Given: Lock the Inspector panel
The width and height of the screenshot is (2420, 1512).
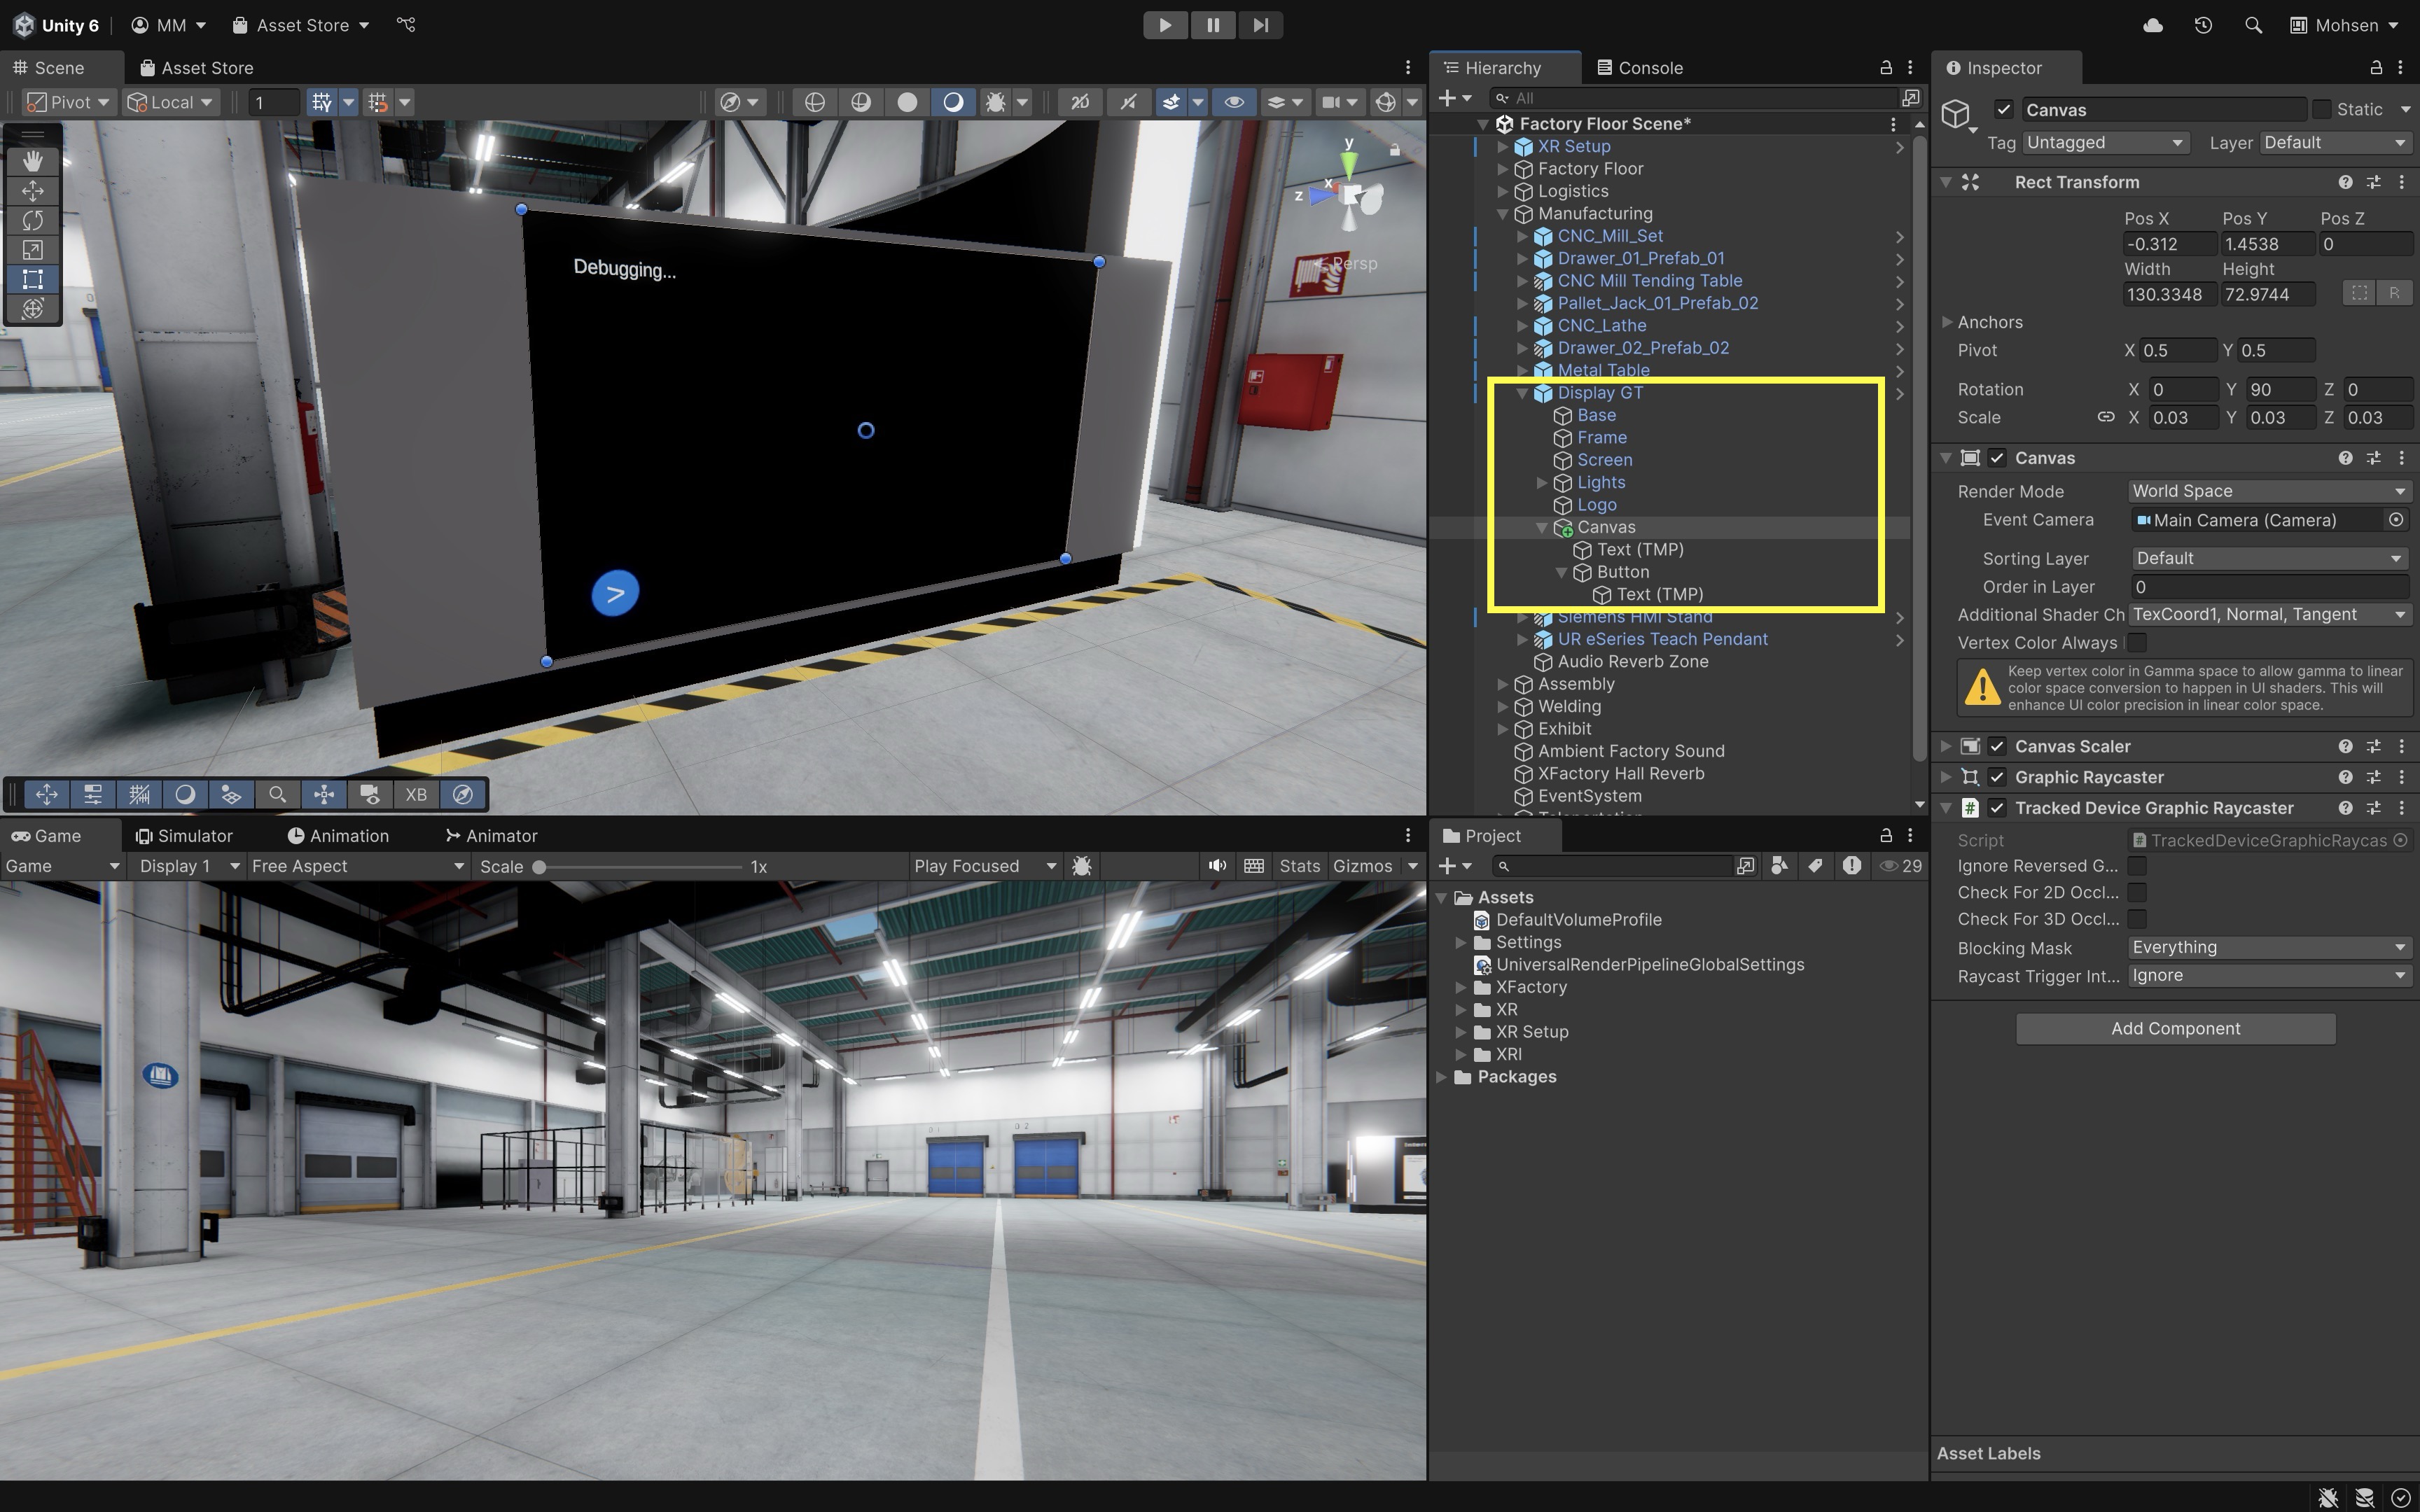Looking at the screenshot, I should 2375,68.
